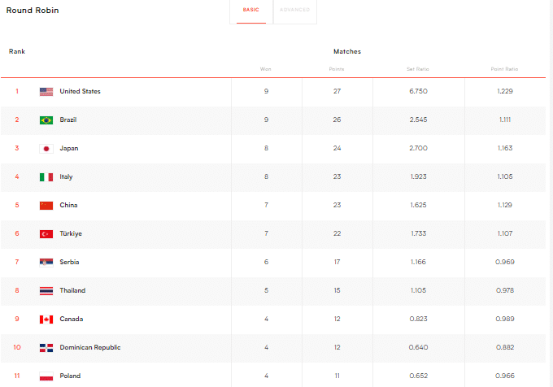The height and width of the screenshot is (387, 553).
Task: Click the United States flag icon
Action: (46, 92)
